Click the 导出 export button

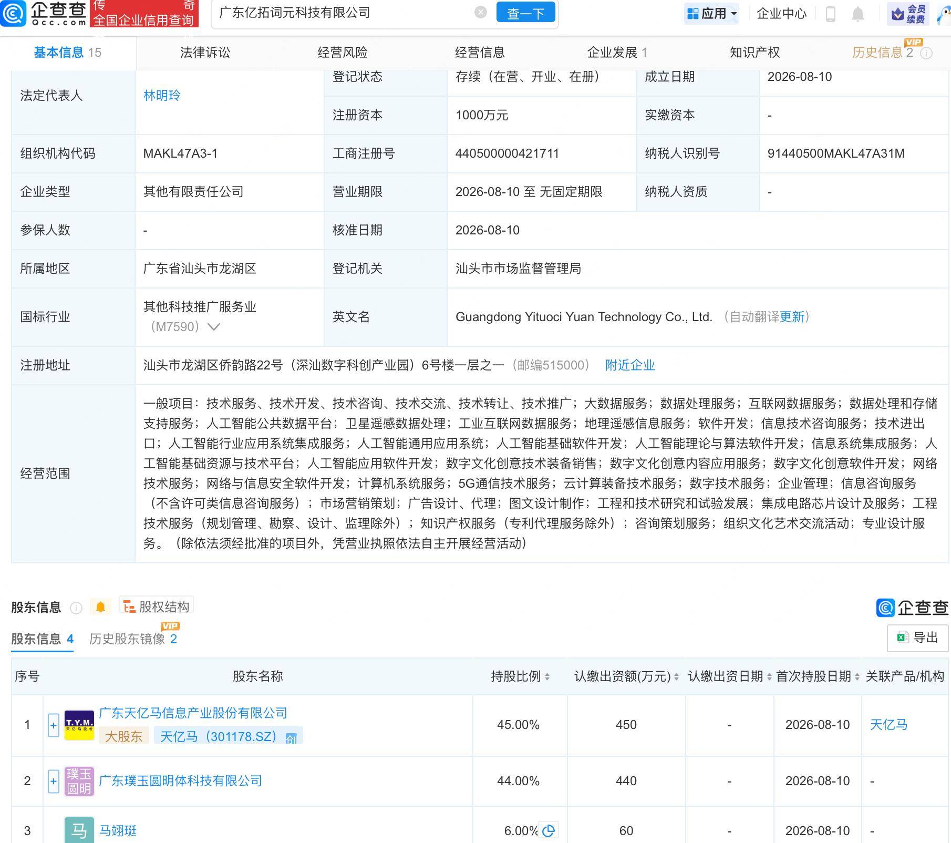[917, 638]
